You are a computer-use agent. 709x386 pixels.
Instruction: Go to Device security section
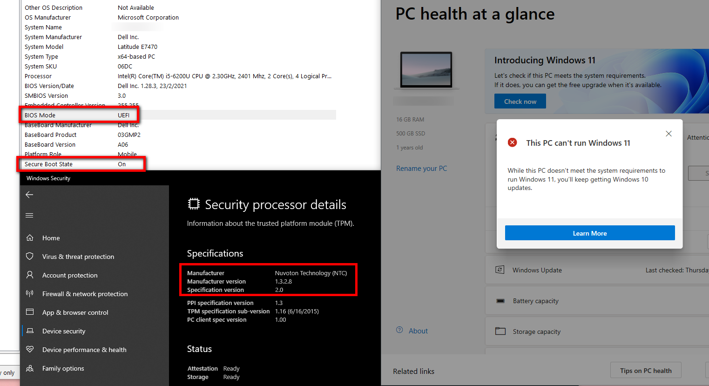[64, 331]
